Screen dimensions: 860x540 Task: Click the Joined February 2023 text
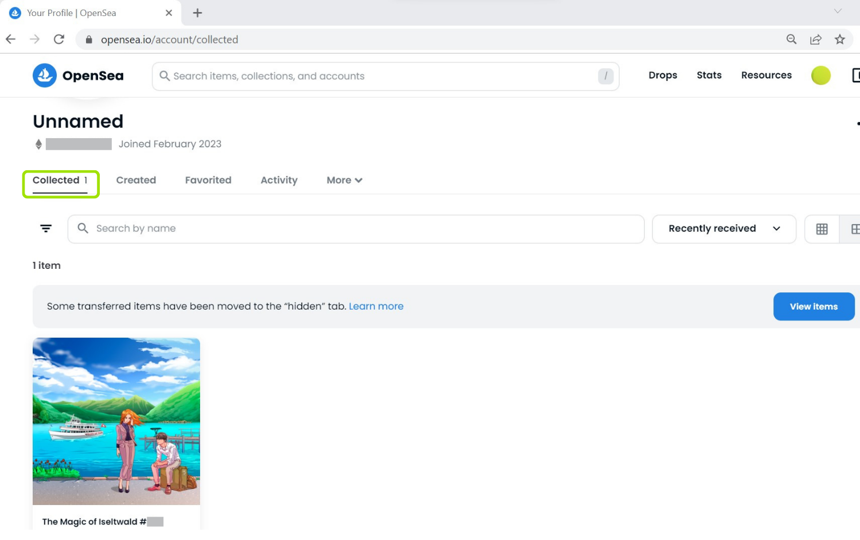click(170, 144)
